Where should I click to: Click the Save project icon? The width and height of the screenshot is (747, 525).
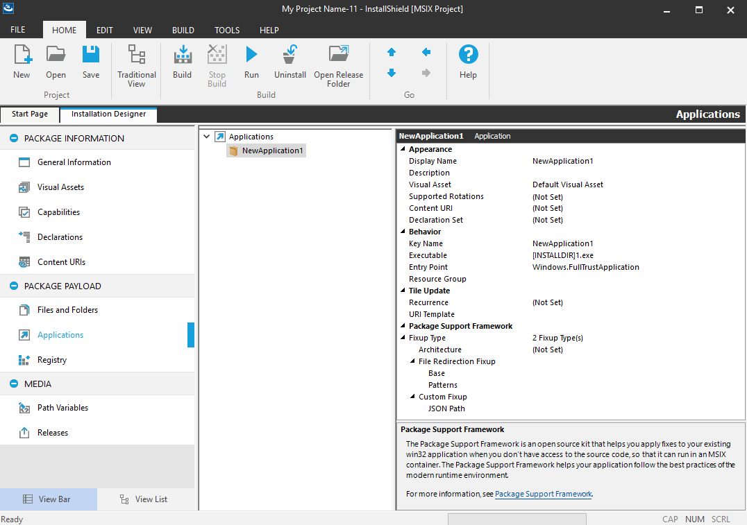(x=91, y=56)
